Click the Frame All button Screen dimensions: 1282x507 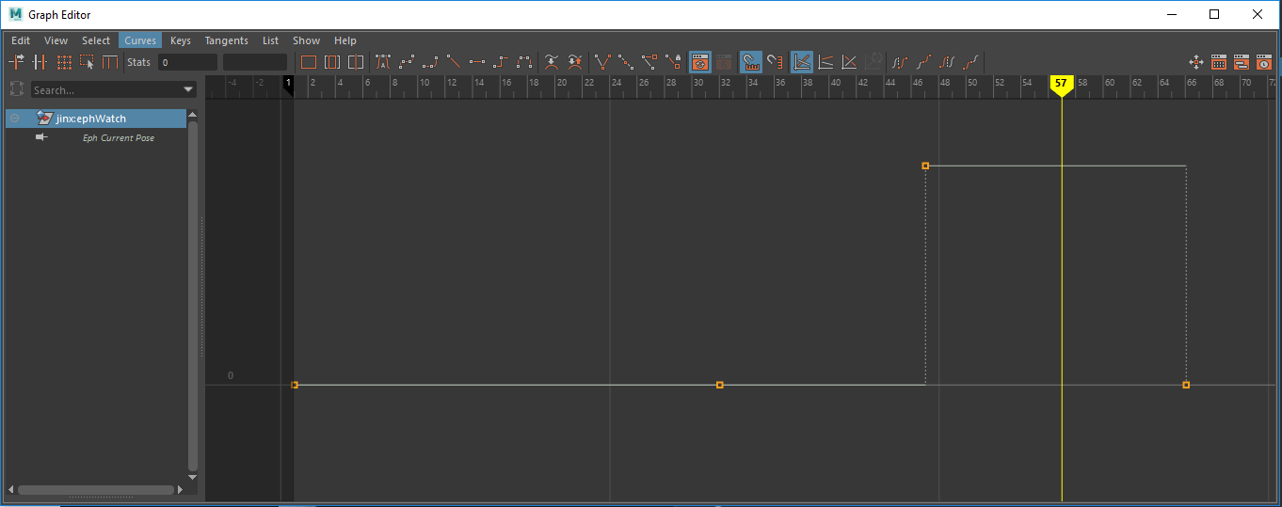[308, 62]
